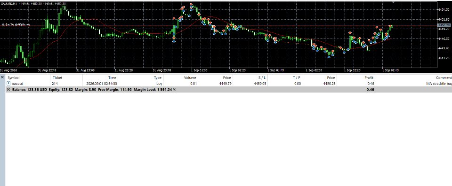Click 4454.50 on the price scale
The image size is (452, 186).
tap(444, 9)
